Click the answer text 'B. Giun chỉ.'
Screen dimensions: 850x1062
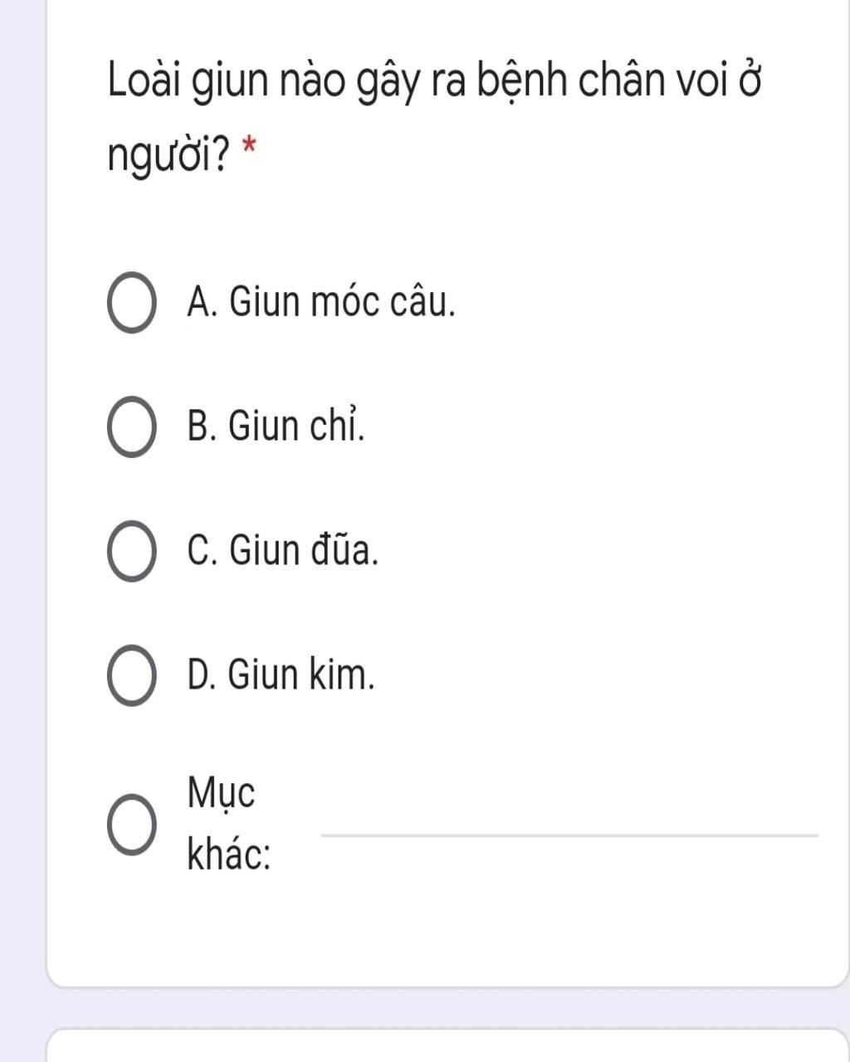pos(276,426)
